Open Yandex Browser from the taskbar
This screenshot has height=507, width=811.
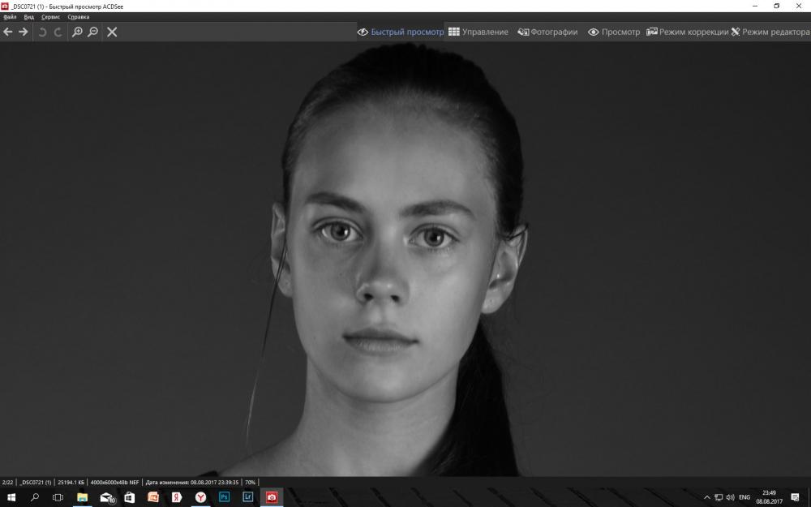pyautogui.click(x=200, y=498)
